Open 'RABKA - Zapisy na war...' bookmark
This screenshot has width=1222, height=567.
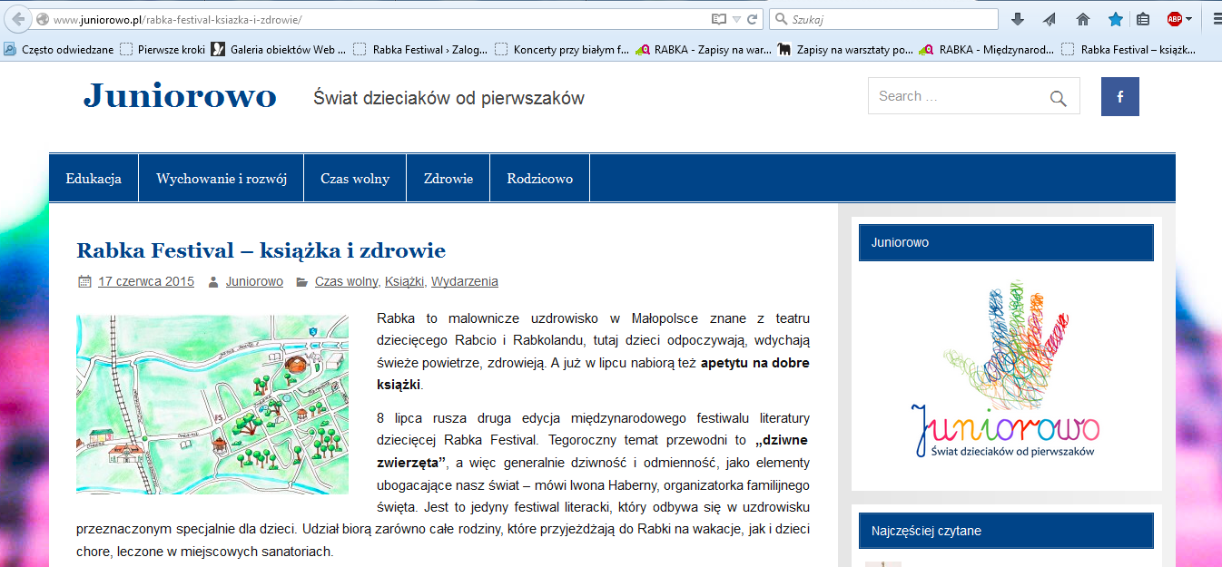point(704,50)
